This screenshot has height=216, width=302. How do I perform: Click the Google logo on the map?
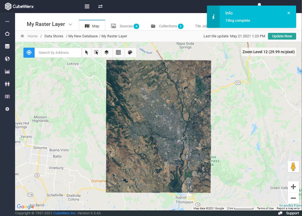25,206
